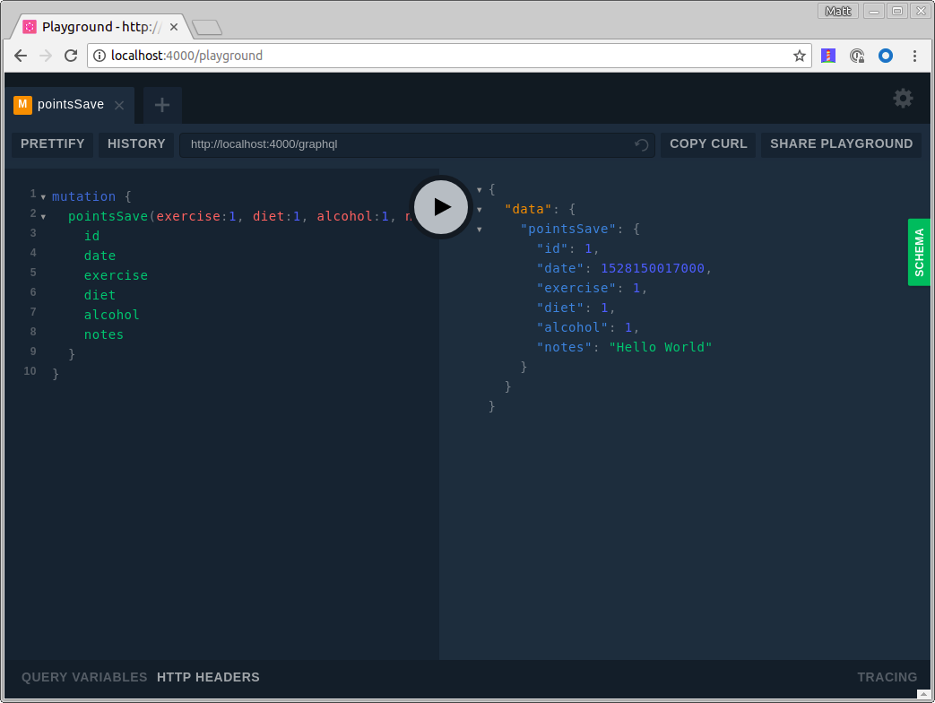
Task: Add a new playground tab
Action: pyautogui.click(x=162, y=105)
